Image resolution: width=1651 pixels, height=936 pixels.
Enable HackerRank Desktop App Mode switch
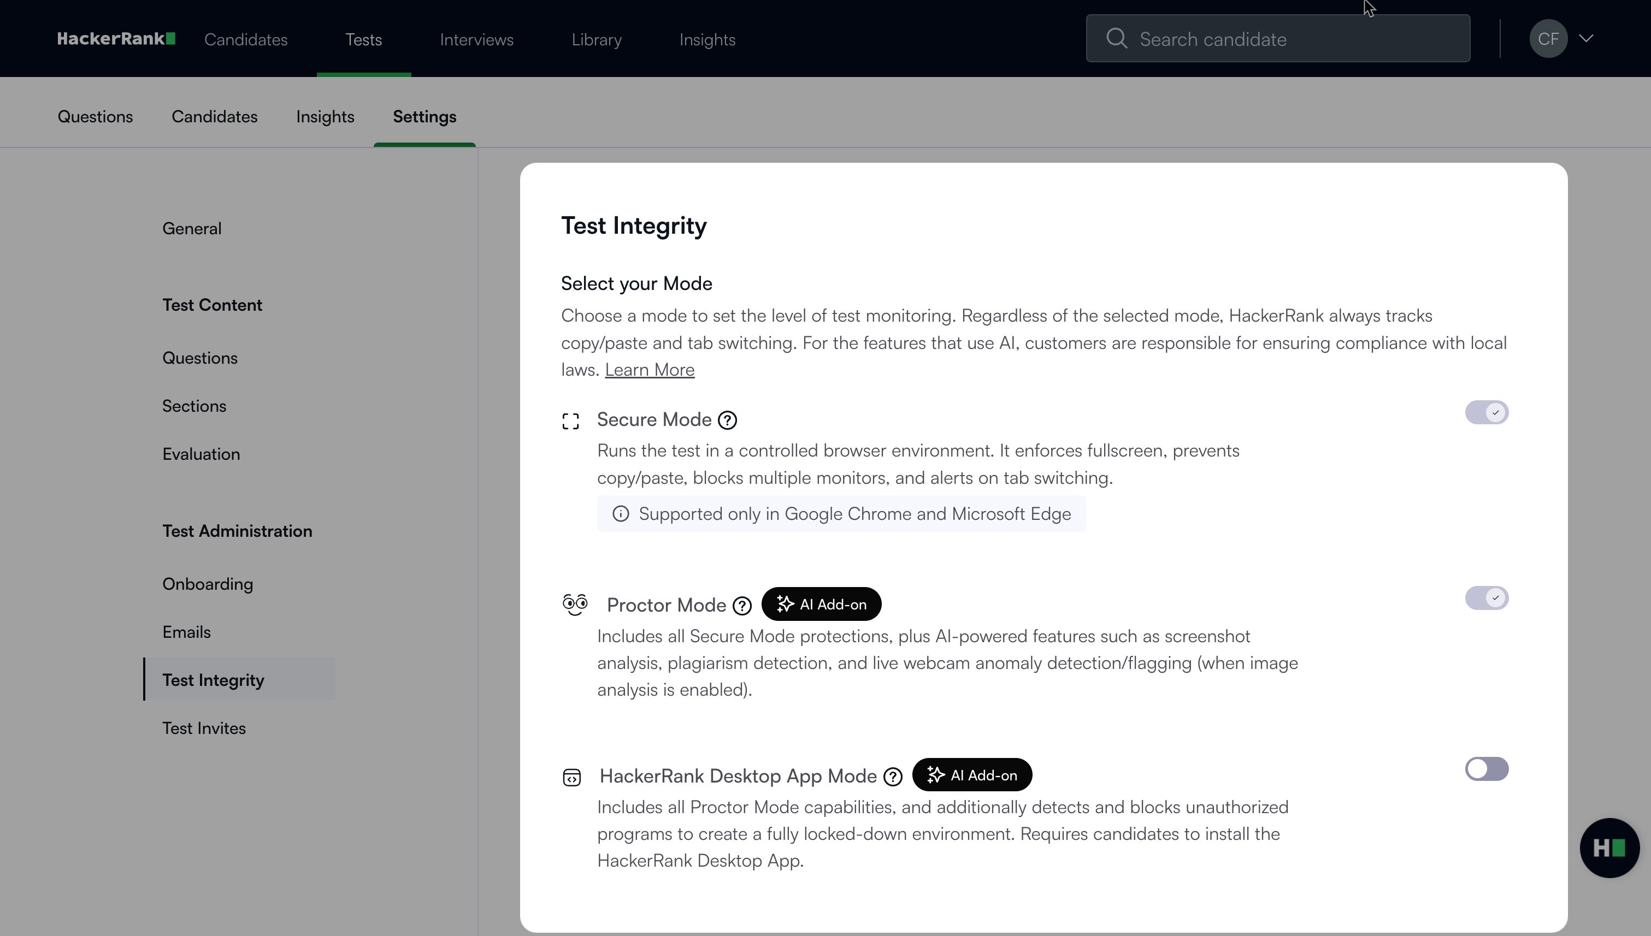(x=1487, y=769)
